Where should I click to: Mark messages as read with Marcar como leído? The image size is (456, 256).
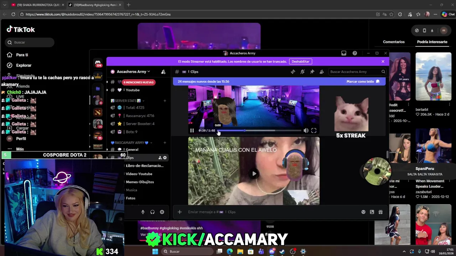(363, 81)
